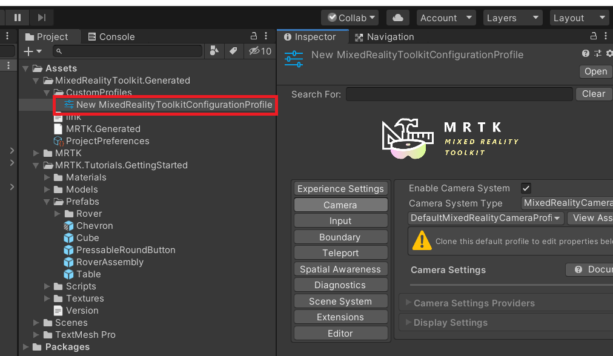The width and height of the screenshot is (613, 356).
Task: Collapse the Assets folder
Action: coord(26,68)
